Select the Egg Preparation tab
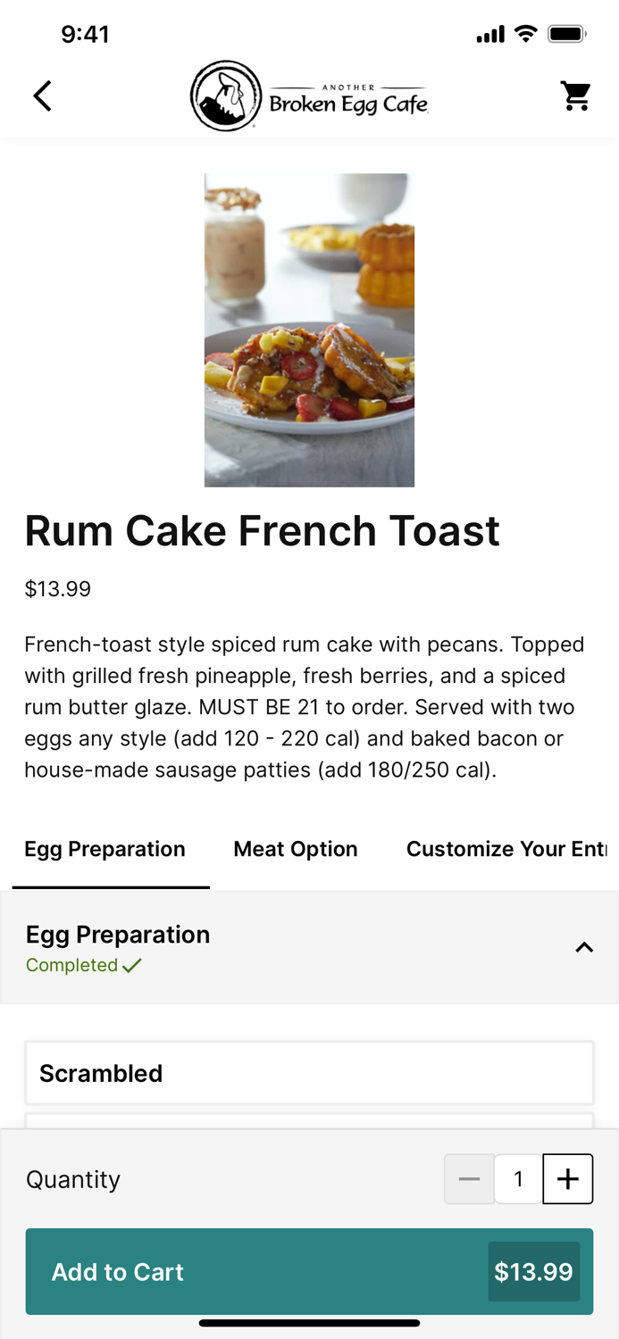 [105, 849]
